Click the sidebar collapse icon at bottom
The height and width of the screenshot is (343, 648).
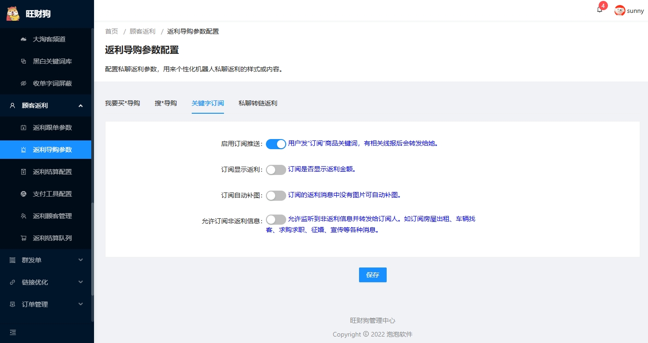(x=13, y=332)
